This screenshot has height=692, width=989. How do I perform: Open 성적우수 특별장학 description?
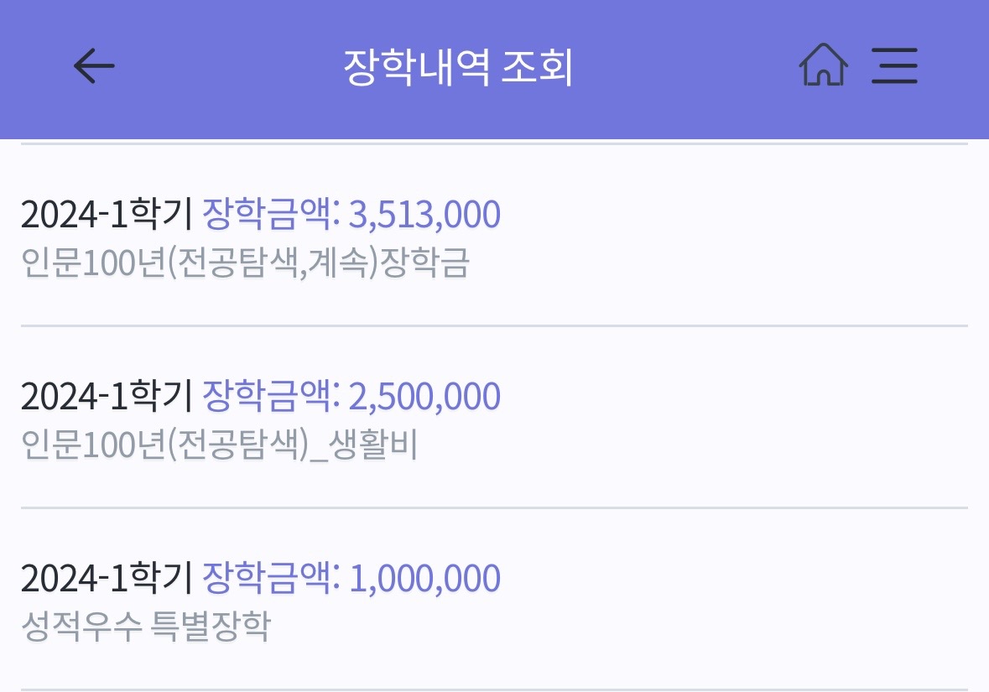(x=146, y=627)
